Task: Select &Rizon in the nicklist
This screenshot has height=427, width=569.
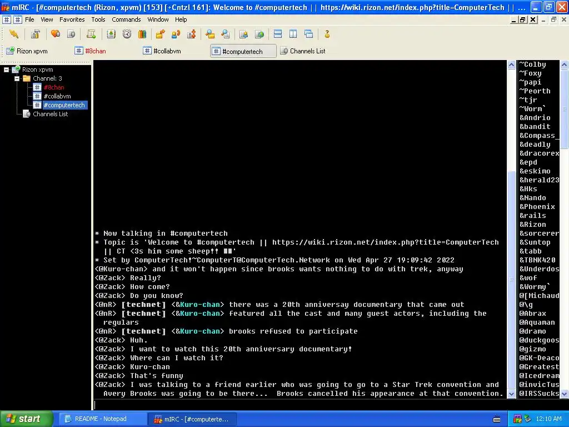Action: (x=532, y=225)
